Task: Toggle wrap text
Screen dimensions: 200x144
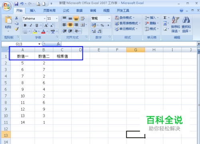Action: click(82, 18)
